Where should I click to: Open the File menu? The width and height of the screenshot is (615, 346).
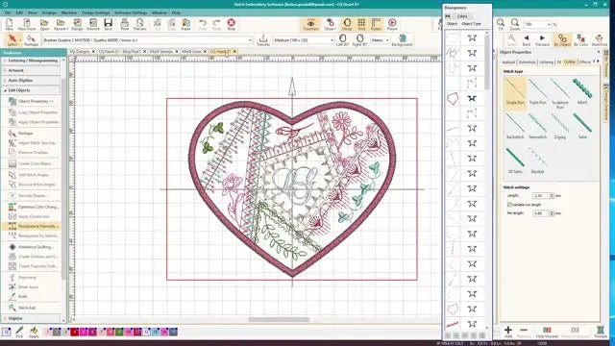pos(8,12)
